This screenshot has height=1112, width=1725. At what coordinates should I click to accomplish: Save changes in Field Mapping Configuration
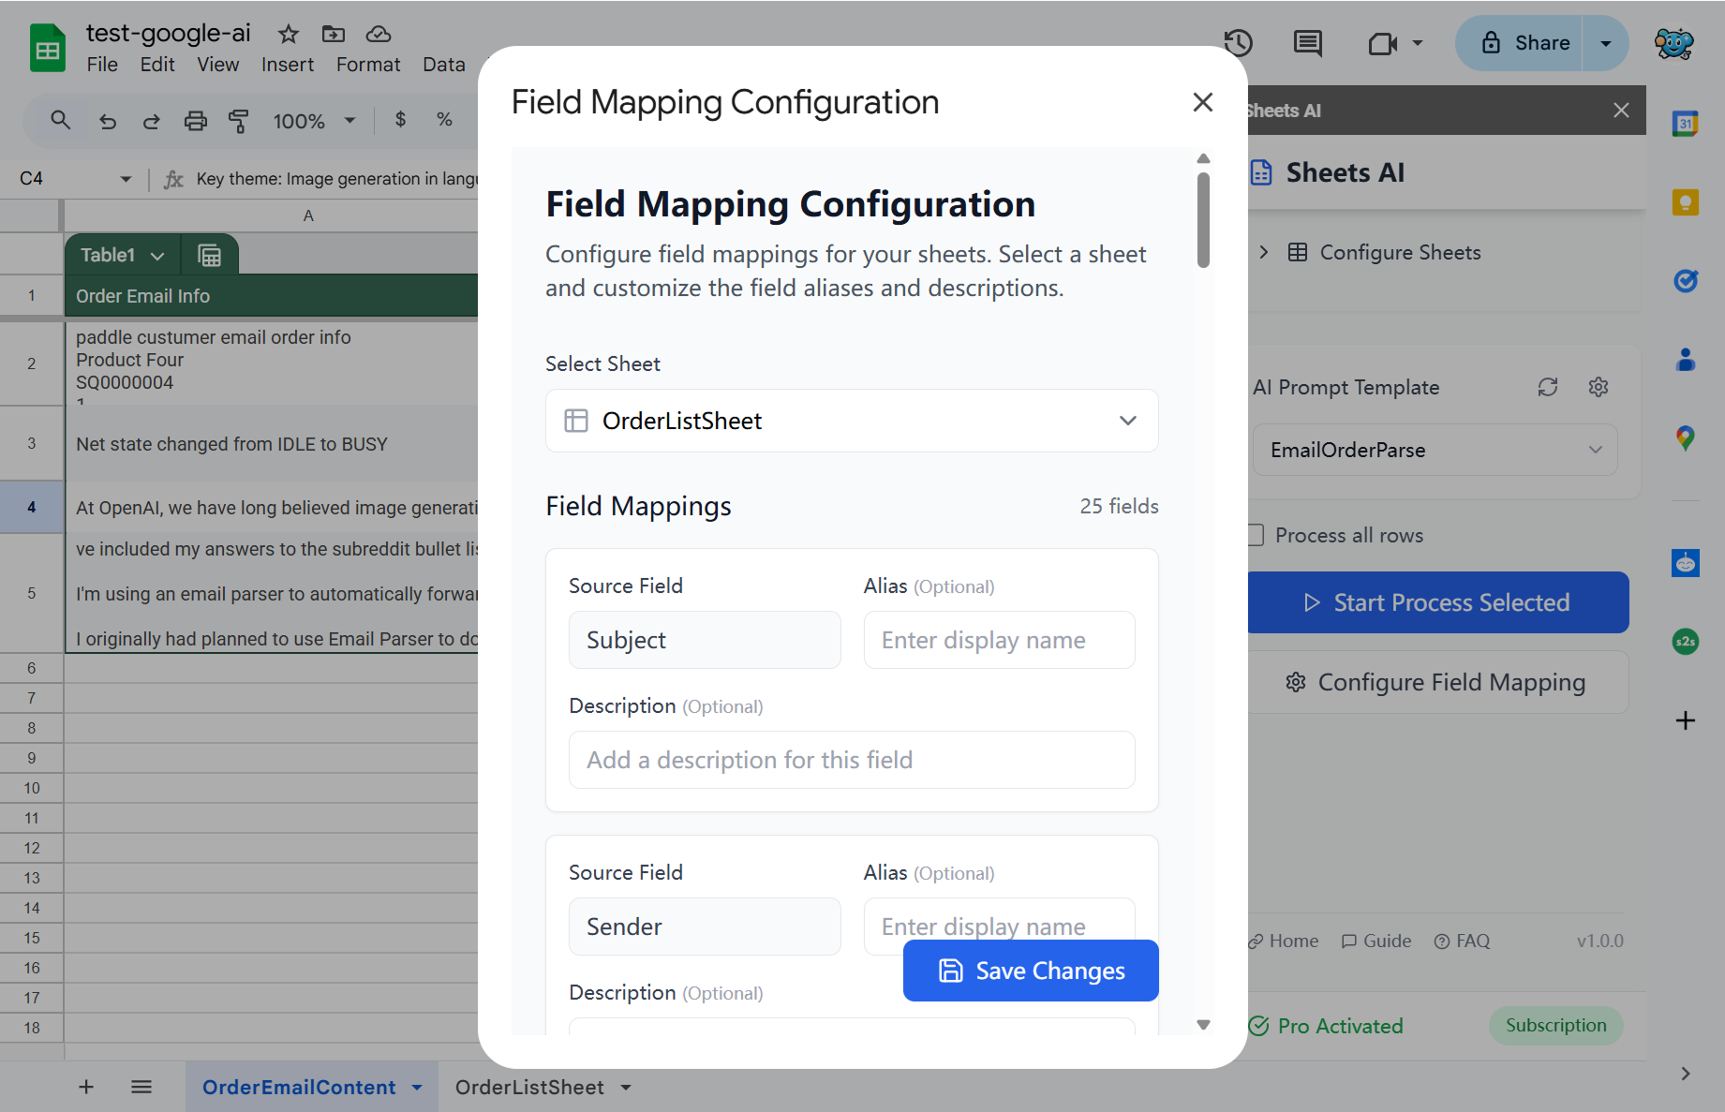(1029, 971)
